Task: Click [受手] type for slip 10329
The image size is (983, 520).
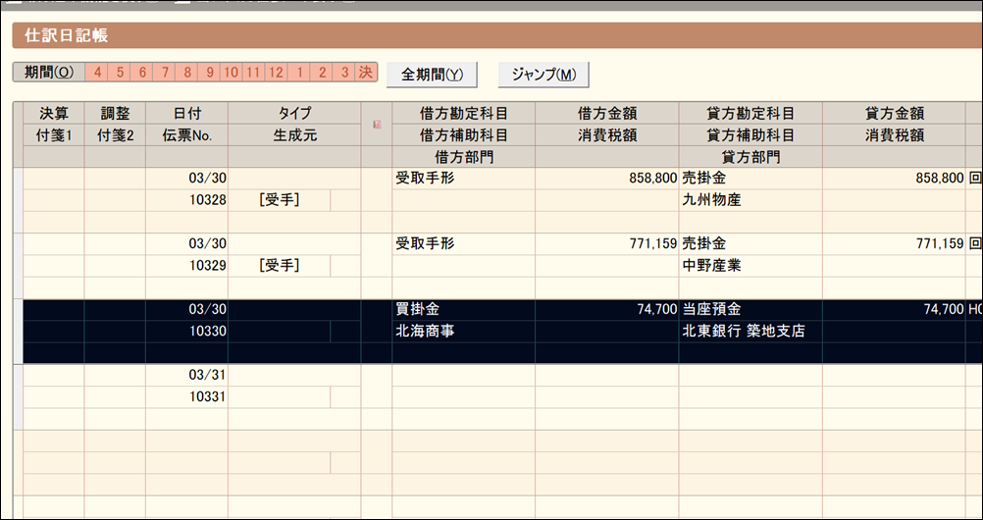Action: pyautogui.click(x=279, y=265)
